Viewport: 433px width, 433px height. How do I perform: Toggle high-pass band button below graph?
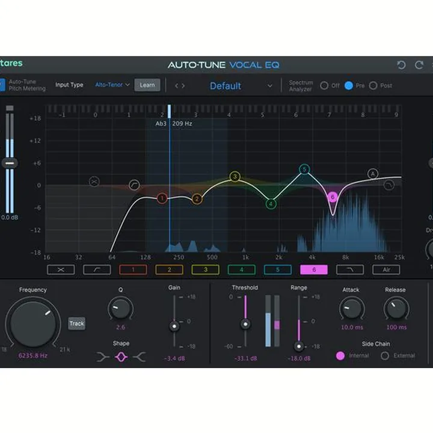(97, 270)
